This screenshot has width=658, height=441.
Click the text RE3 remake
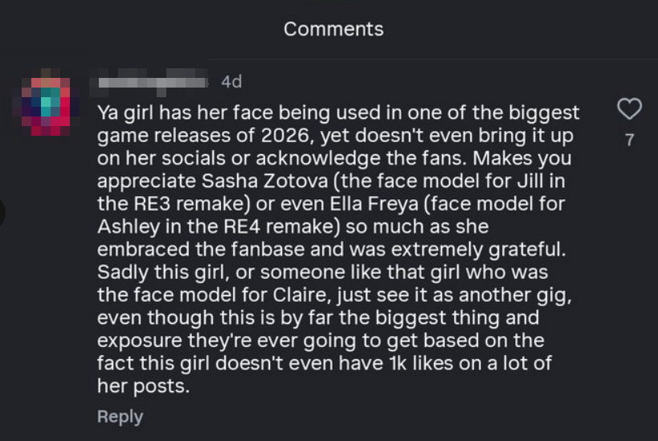(x=164, y=203)
